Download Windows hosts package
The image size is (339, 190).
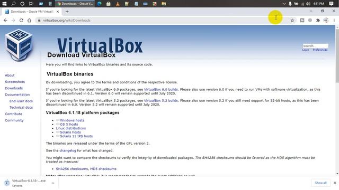point(72,120)
